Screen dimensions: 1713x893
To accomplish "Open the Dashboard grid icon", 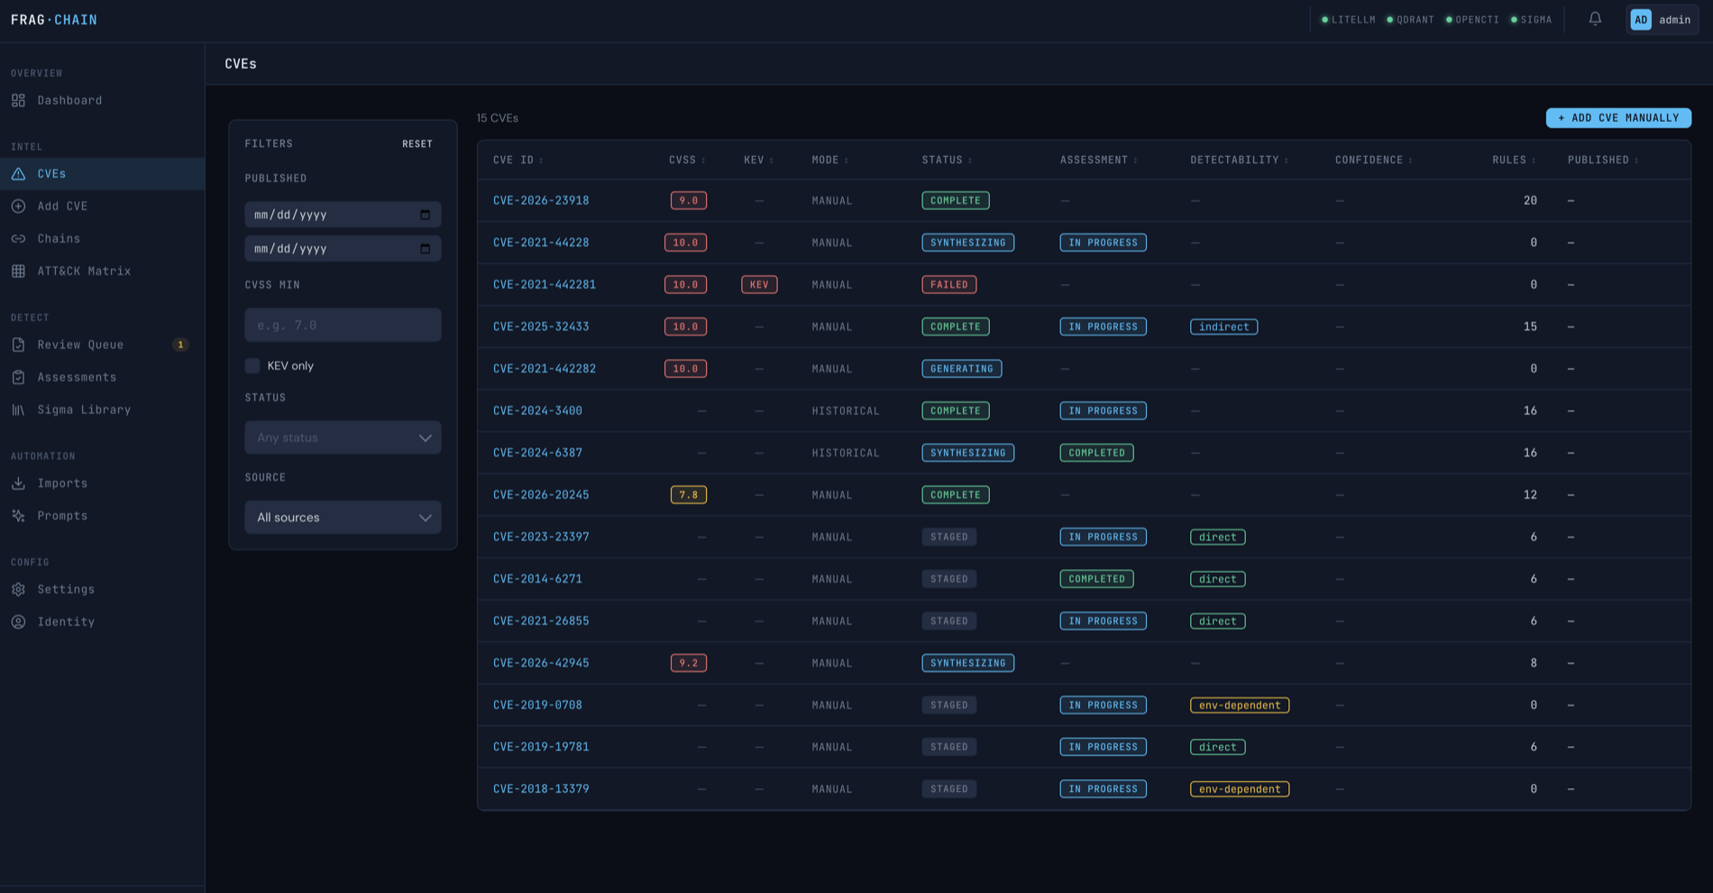I will [18, 100].
